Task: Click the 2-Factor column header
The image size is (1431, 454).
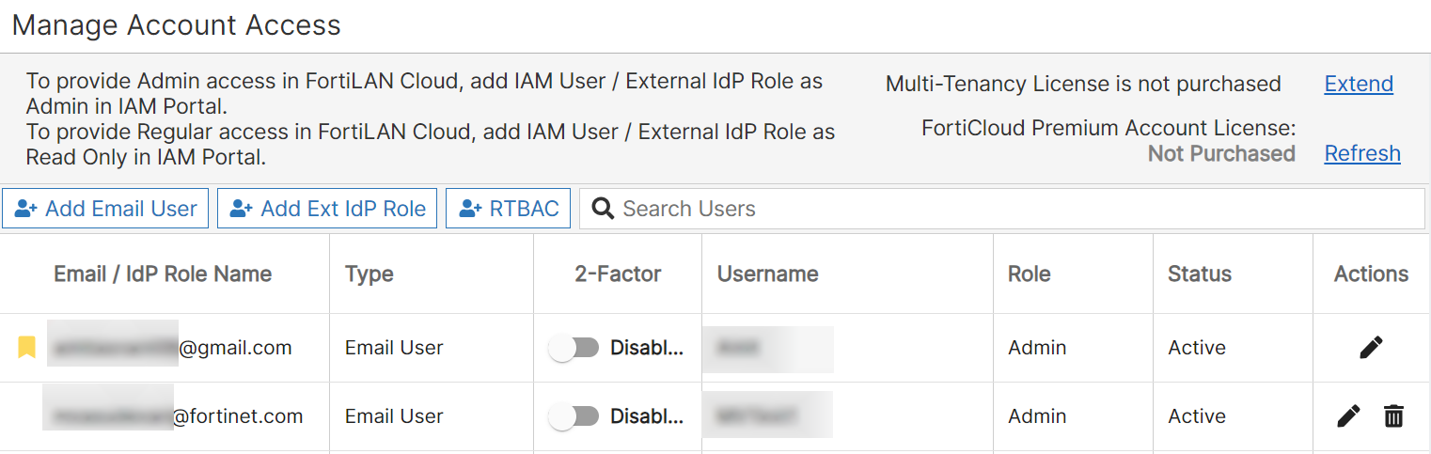Action: coord(618,274)
